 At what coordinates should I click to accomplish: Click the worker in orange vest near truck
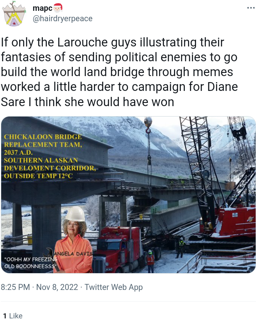point(150,261)
